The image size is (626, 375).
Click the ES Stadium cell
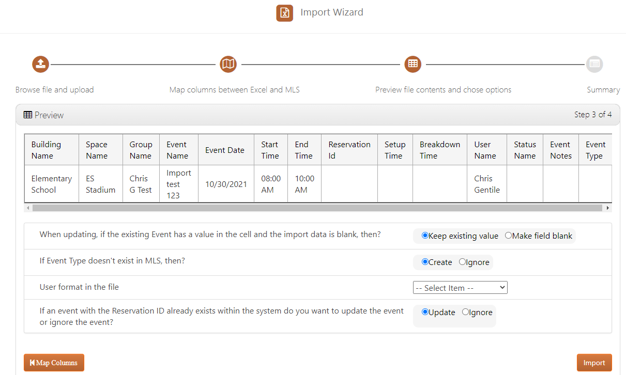101,184
